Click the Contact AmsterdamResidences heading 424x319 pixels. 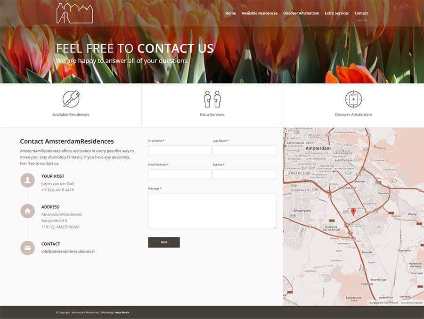(67, 141)
